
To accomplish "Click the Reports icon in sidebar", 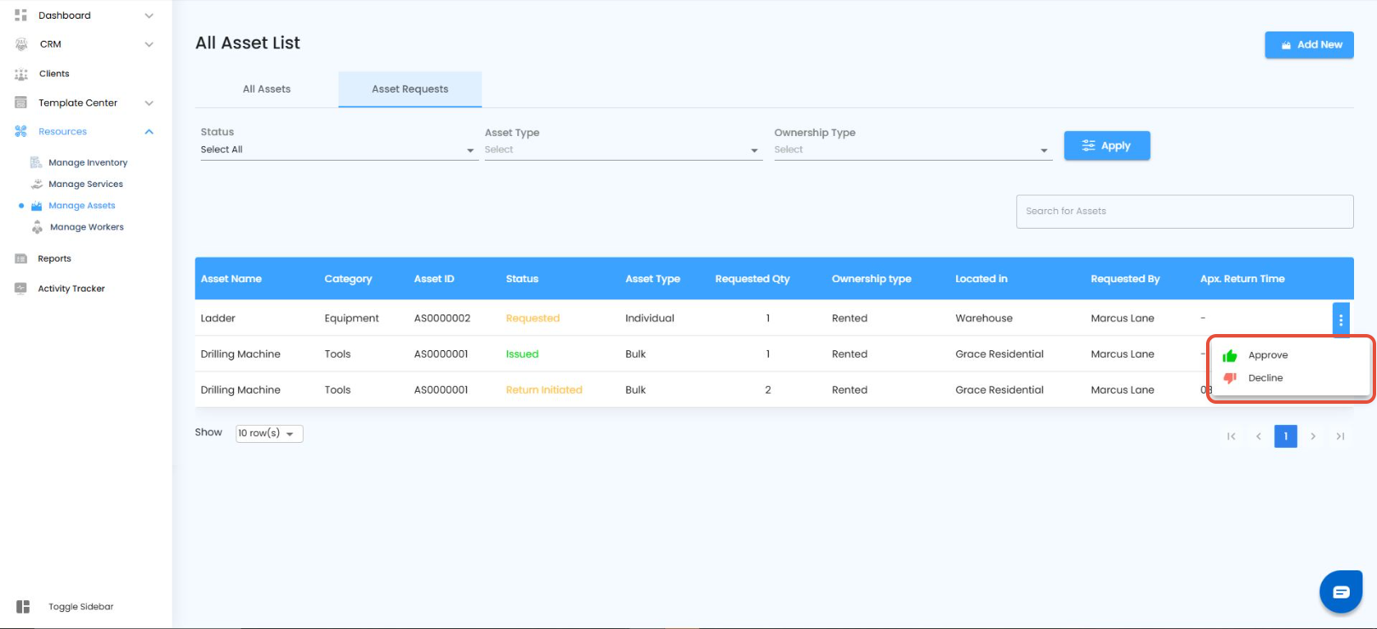I will 21,258.
